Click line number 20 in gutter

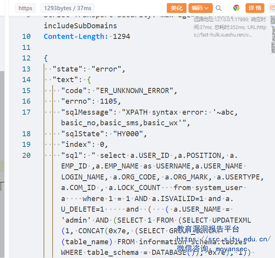[x=26, y=156]
